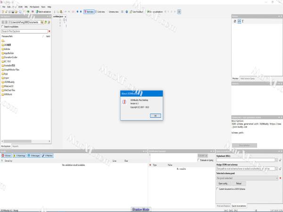This screenshot has width=283, height=212.
Task: Open the File menu
Action: coord(4,7)
